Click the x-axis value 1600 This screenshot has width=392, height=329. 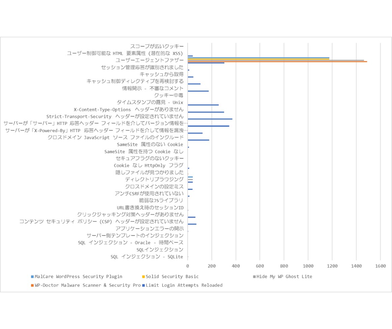(x=381, y=266)
